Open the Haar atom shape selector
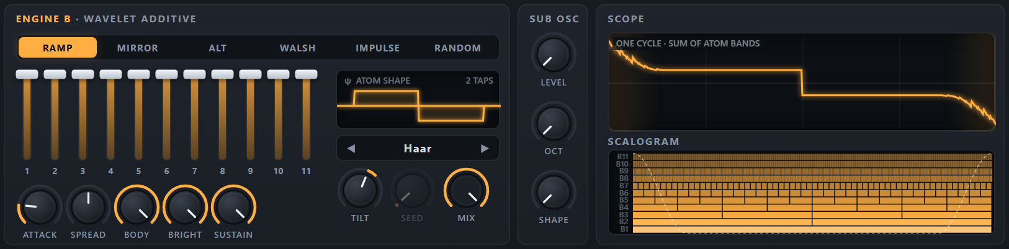Viewport: 1009px width, 249px height. point(418,148)
